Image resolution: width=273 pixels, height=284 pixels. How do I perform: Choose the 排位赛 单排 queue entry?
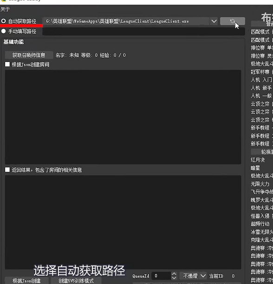261,47
